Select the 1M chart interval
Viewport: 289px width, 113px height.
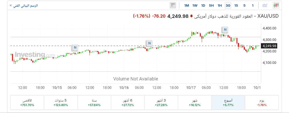[x=187, y=5]
